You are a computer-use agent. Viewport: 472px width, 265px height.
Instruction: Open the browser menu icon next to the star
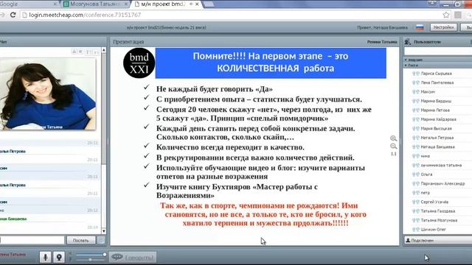click(x=458, y=15)
